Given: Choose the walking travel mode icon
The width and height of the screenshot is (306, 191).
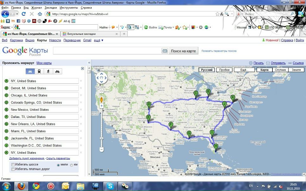Looking at the screenshot, I should pos(48,71).
